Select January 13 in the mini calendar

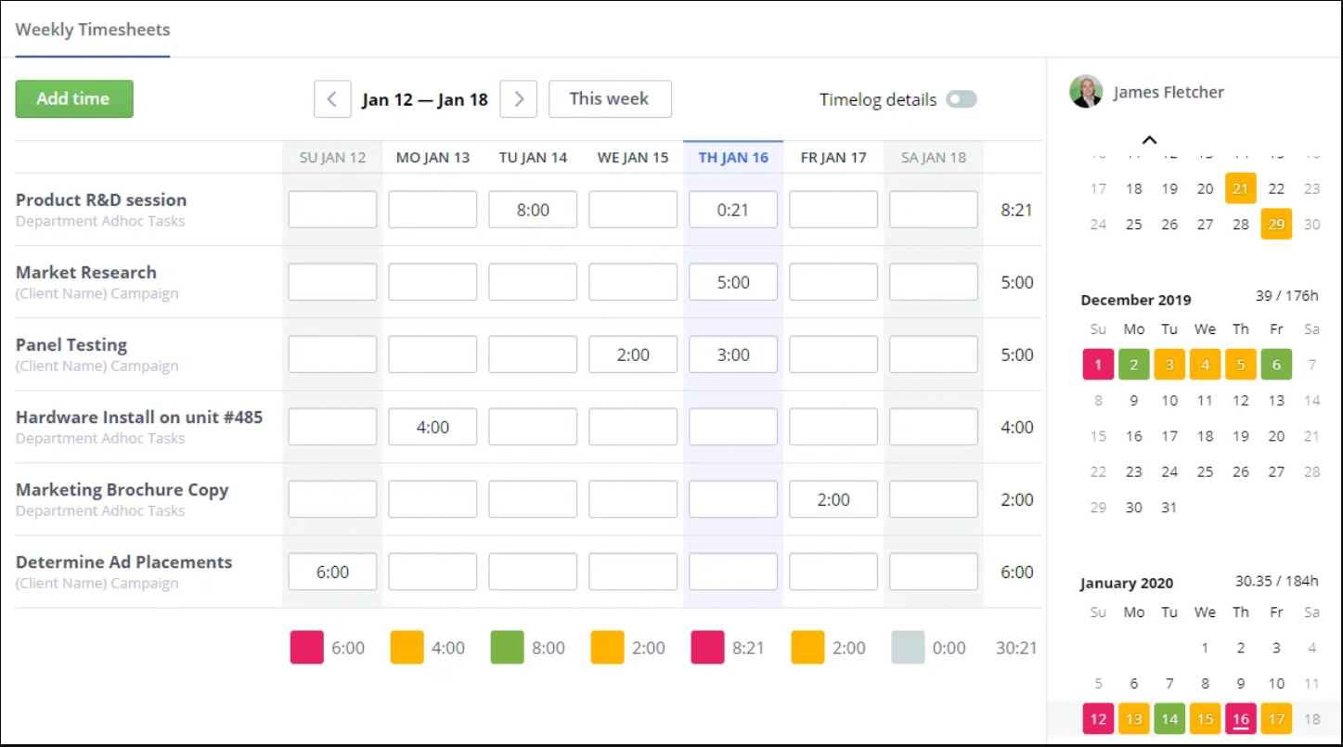coord(1133,719)
